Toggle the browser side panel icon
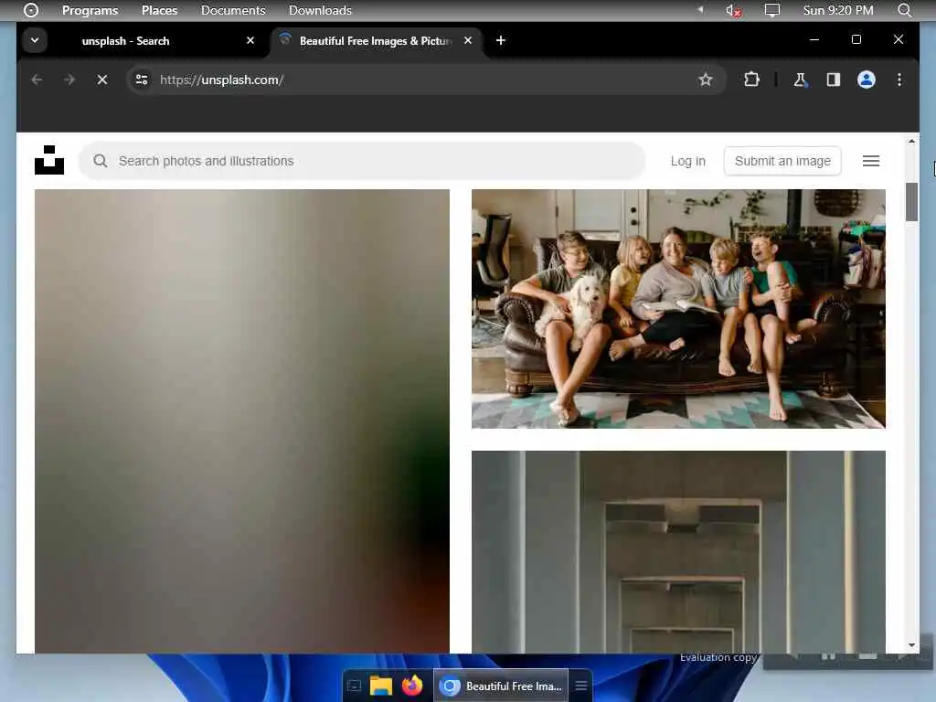The image size is (936, 702). pyautogui.click(x=833, y=80)
